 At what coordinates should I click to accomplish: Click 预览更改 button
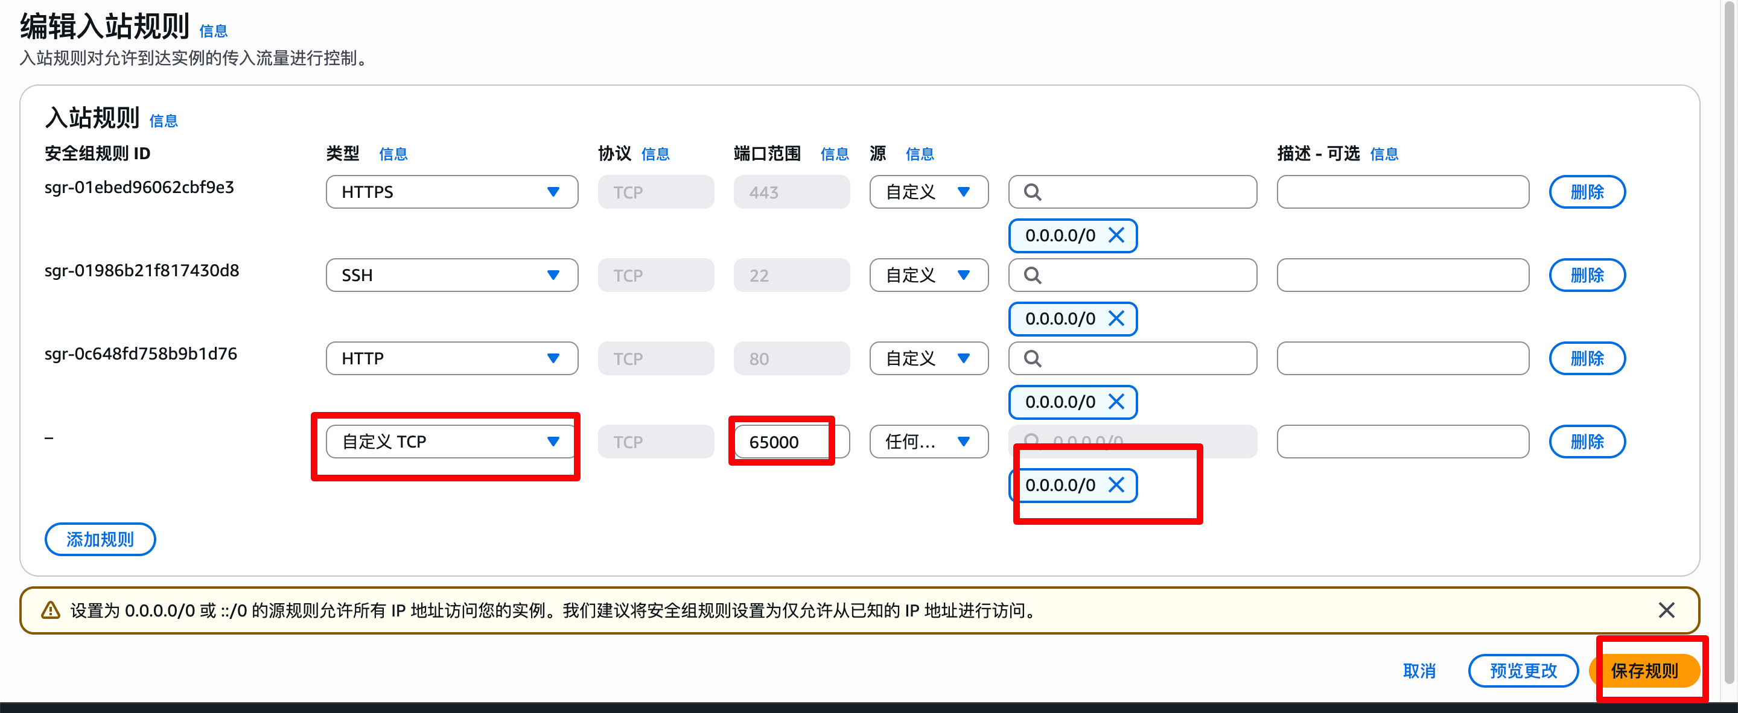coord(1523,671)
